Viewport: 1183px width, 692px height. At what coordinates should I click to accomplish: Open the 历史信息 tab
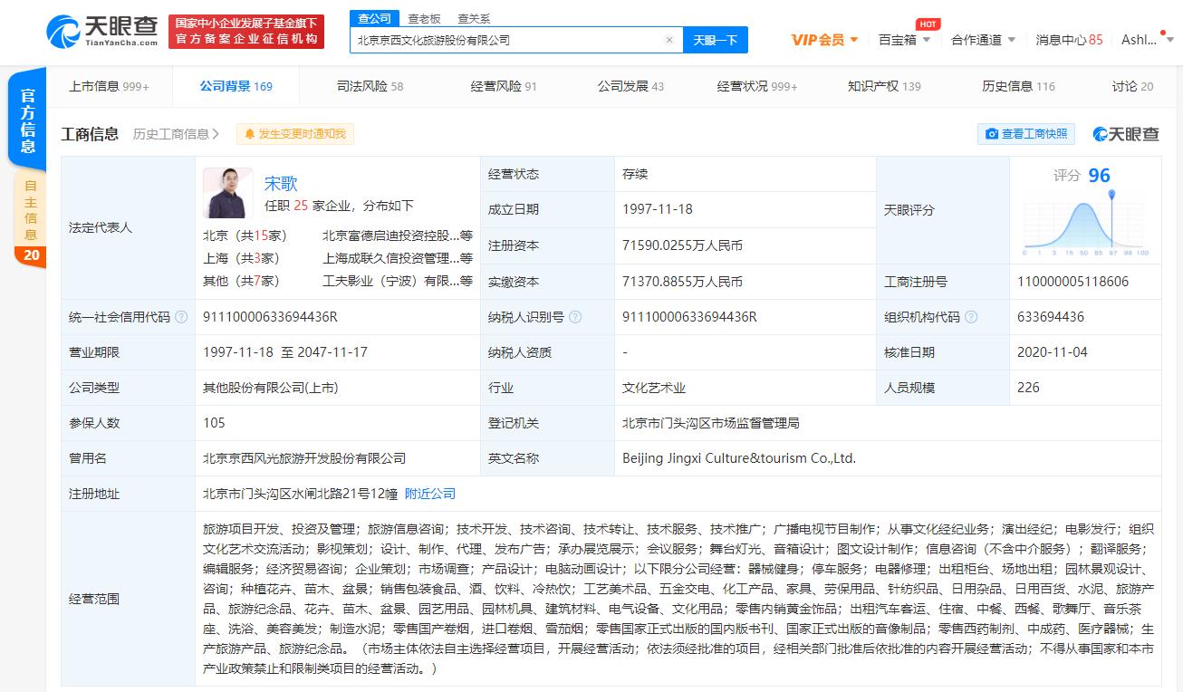tap(1018, 86)
